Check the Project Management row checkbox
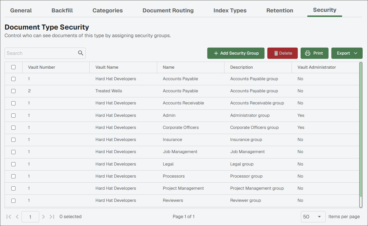Image resolution: width=368 pixels, height=226 pixels. coord(13,189)
